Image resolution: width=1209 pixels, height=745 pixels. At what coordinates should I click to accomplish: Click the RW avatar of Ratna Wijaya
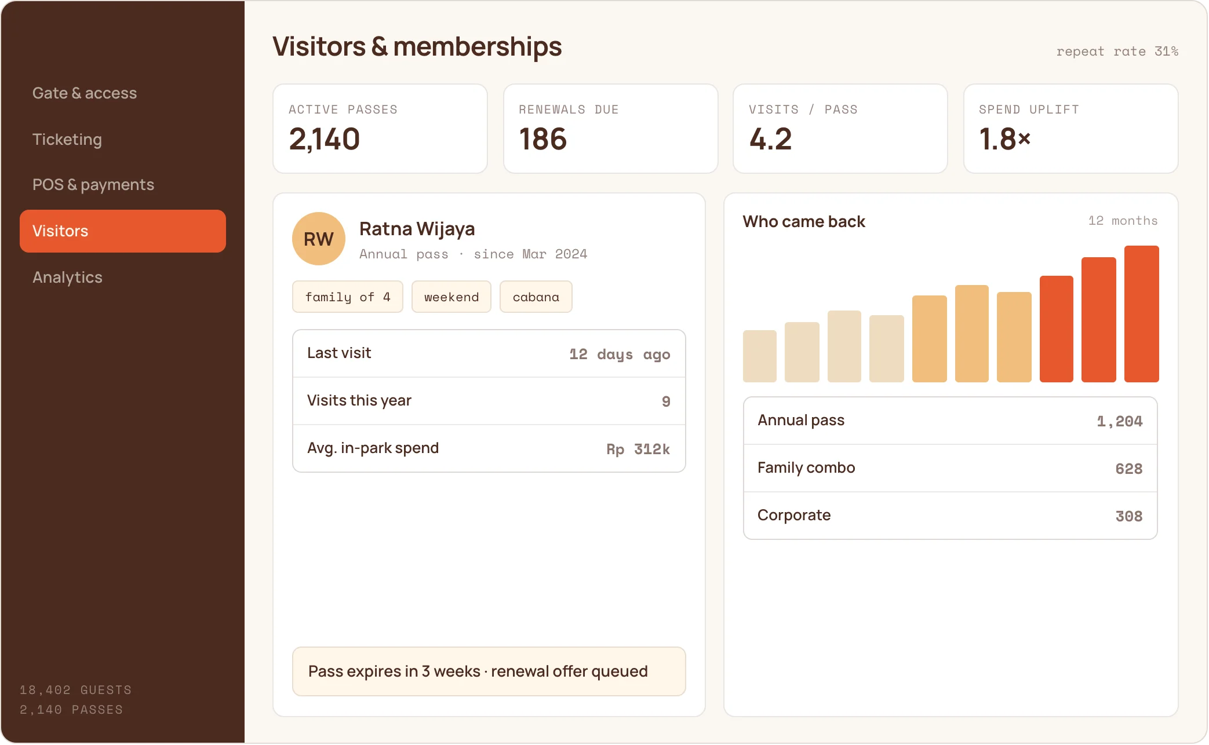[x=319, y=239]
